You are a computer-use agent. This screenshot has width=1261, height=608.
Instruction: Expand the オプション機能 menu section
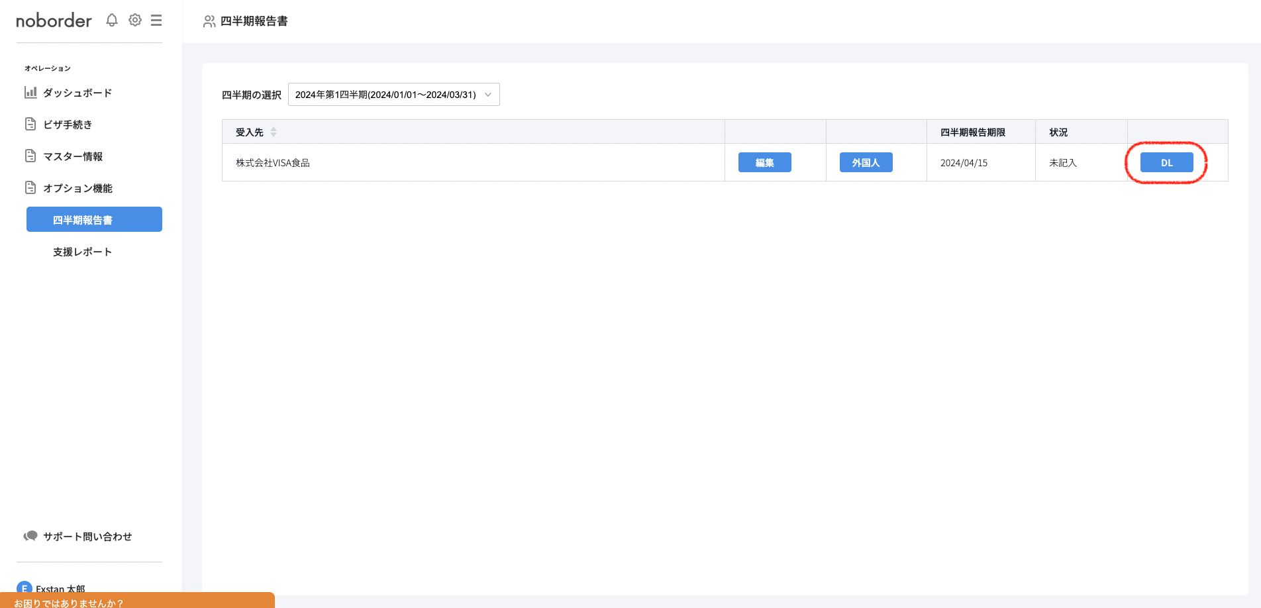coord(77,188)
